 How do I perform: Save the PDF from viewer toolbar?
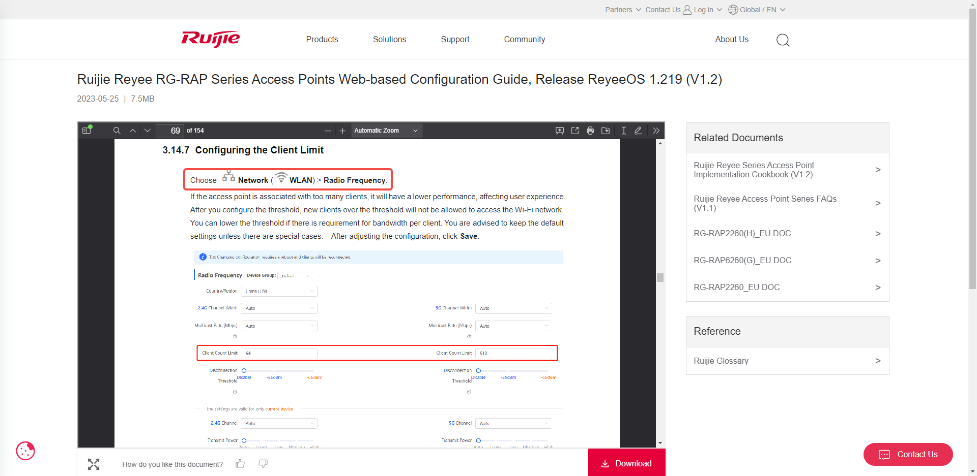click(606, 131)
